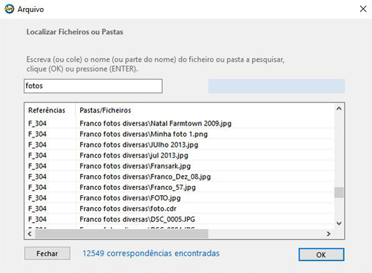The width and height of the screenshot is (372, 273).
Task: Click the horizontal scrollbar thumb
Action: [x=122, y=234]
